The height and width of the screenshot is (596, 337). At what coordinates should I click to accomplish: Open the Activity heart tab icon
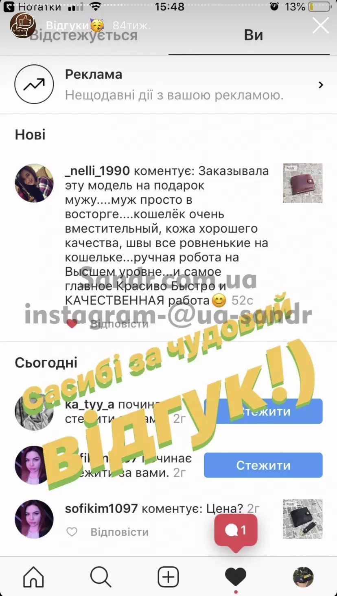point(236,577)
